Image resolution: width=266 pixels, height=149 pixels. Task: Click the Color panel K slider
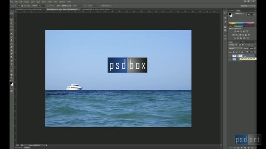pos(241,14)
